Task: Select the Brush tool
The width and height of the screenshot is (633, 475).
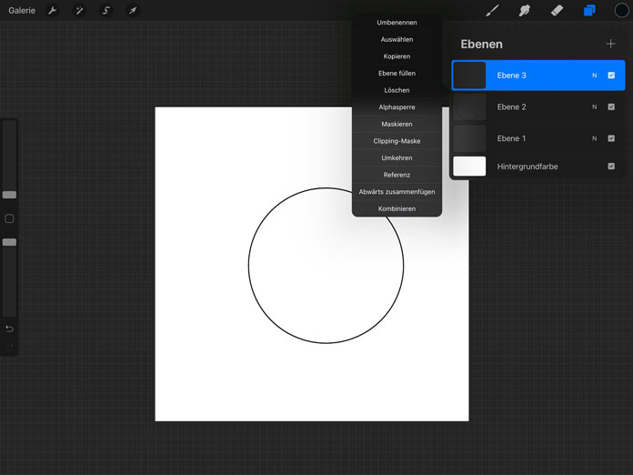Action: point(493,11)
